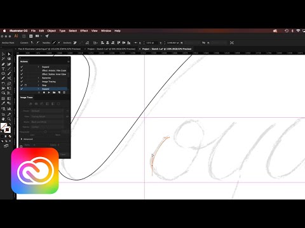Play the current action selection
This screenshot has width=305, height=228.
pos(49,92)
